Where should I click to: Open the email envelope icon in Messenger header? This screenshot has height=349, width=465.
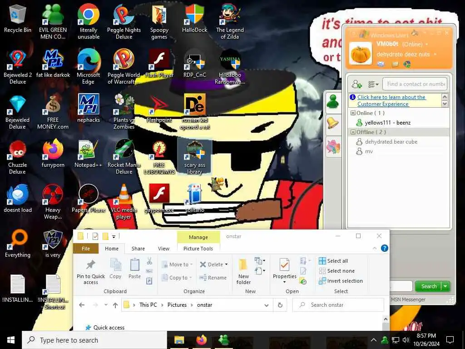coord(381,64)
